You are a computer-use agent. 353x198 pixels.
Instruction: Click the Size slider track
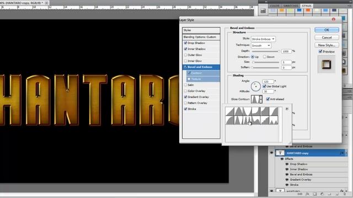click(266, 62)
